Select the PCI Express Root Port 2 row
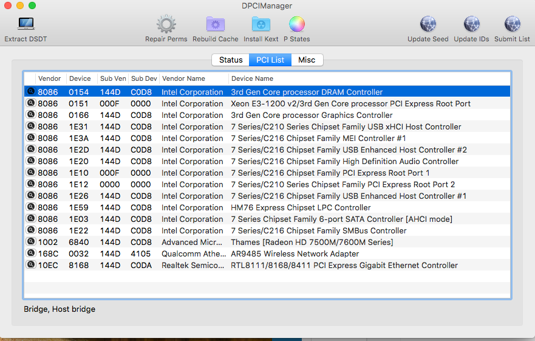Screen dimensions: 535x341 coord(267,185)
